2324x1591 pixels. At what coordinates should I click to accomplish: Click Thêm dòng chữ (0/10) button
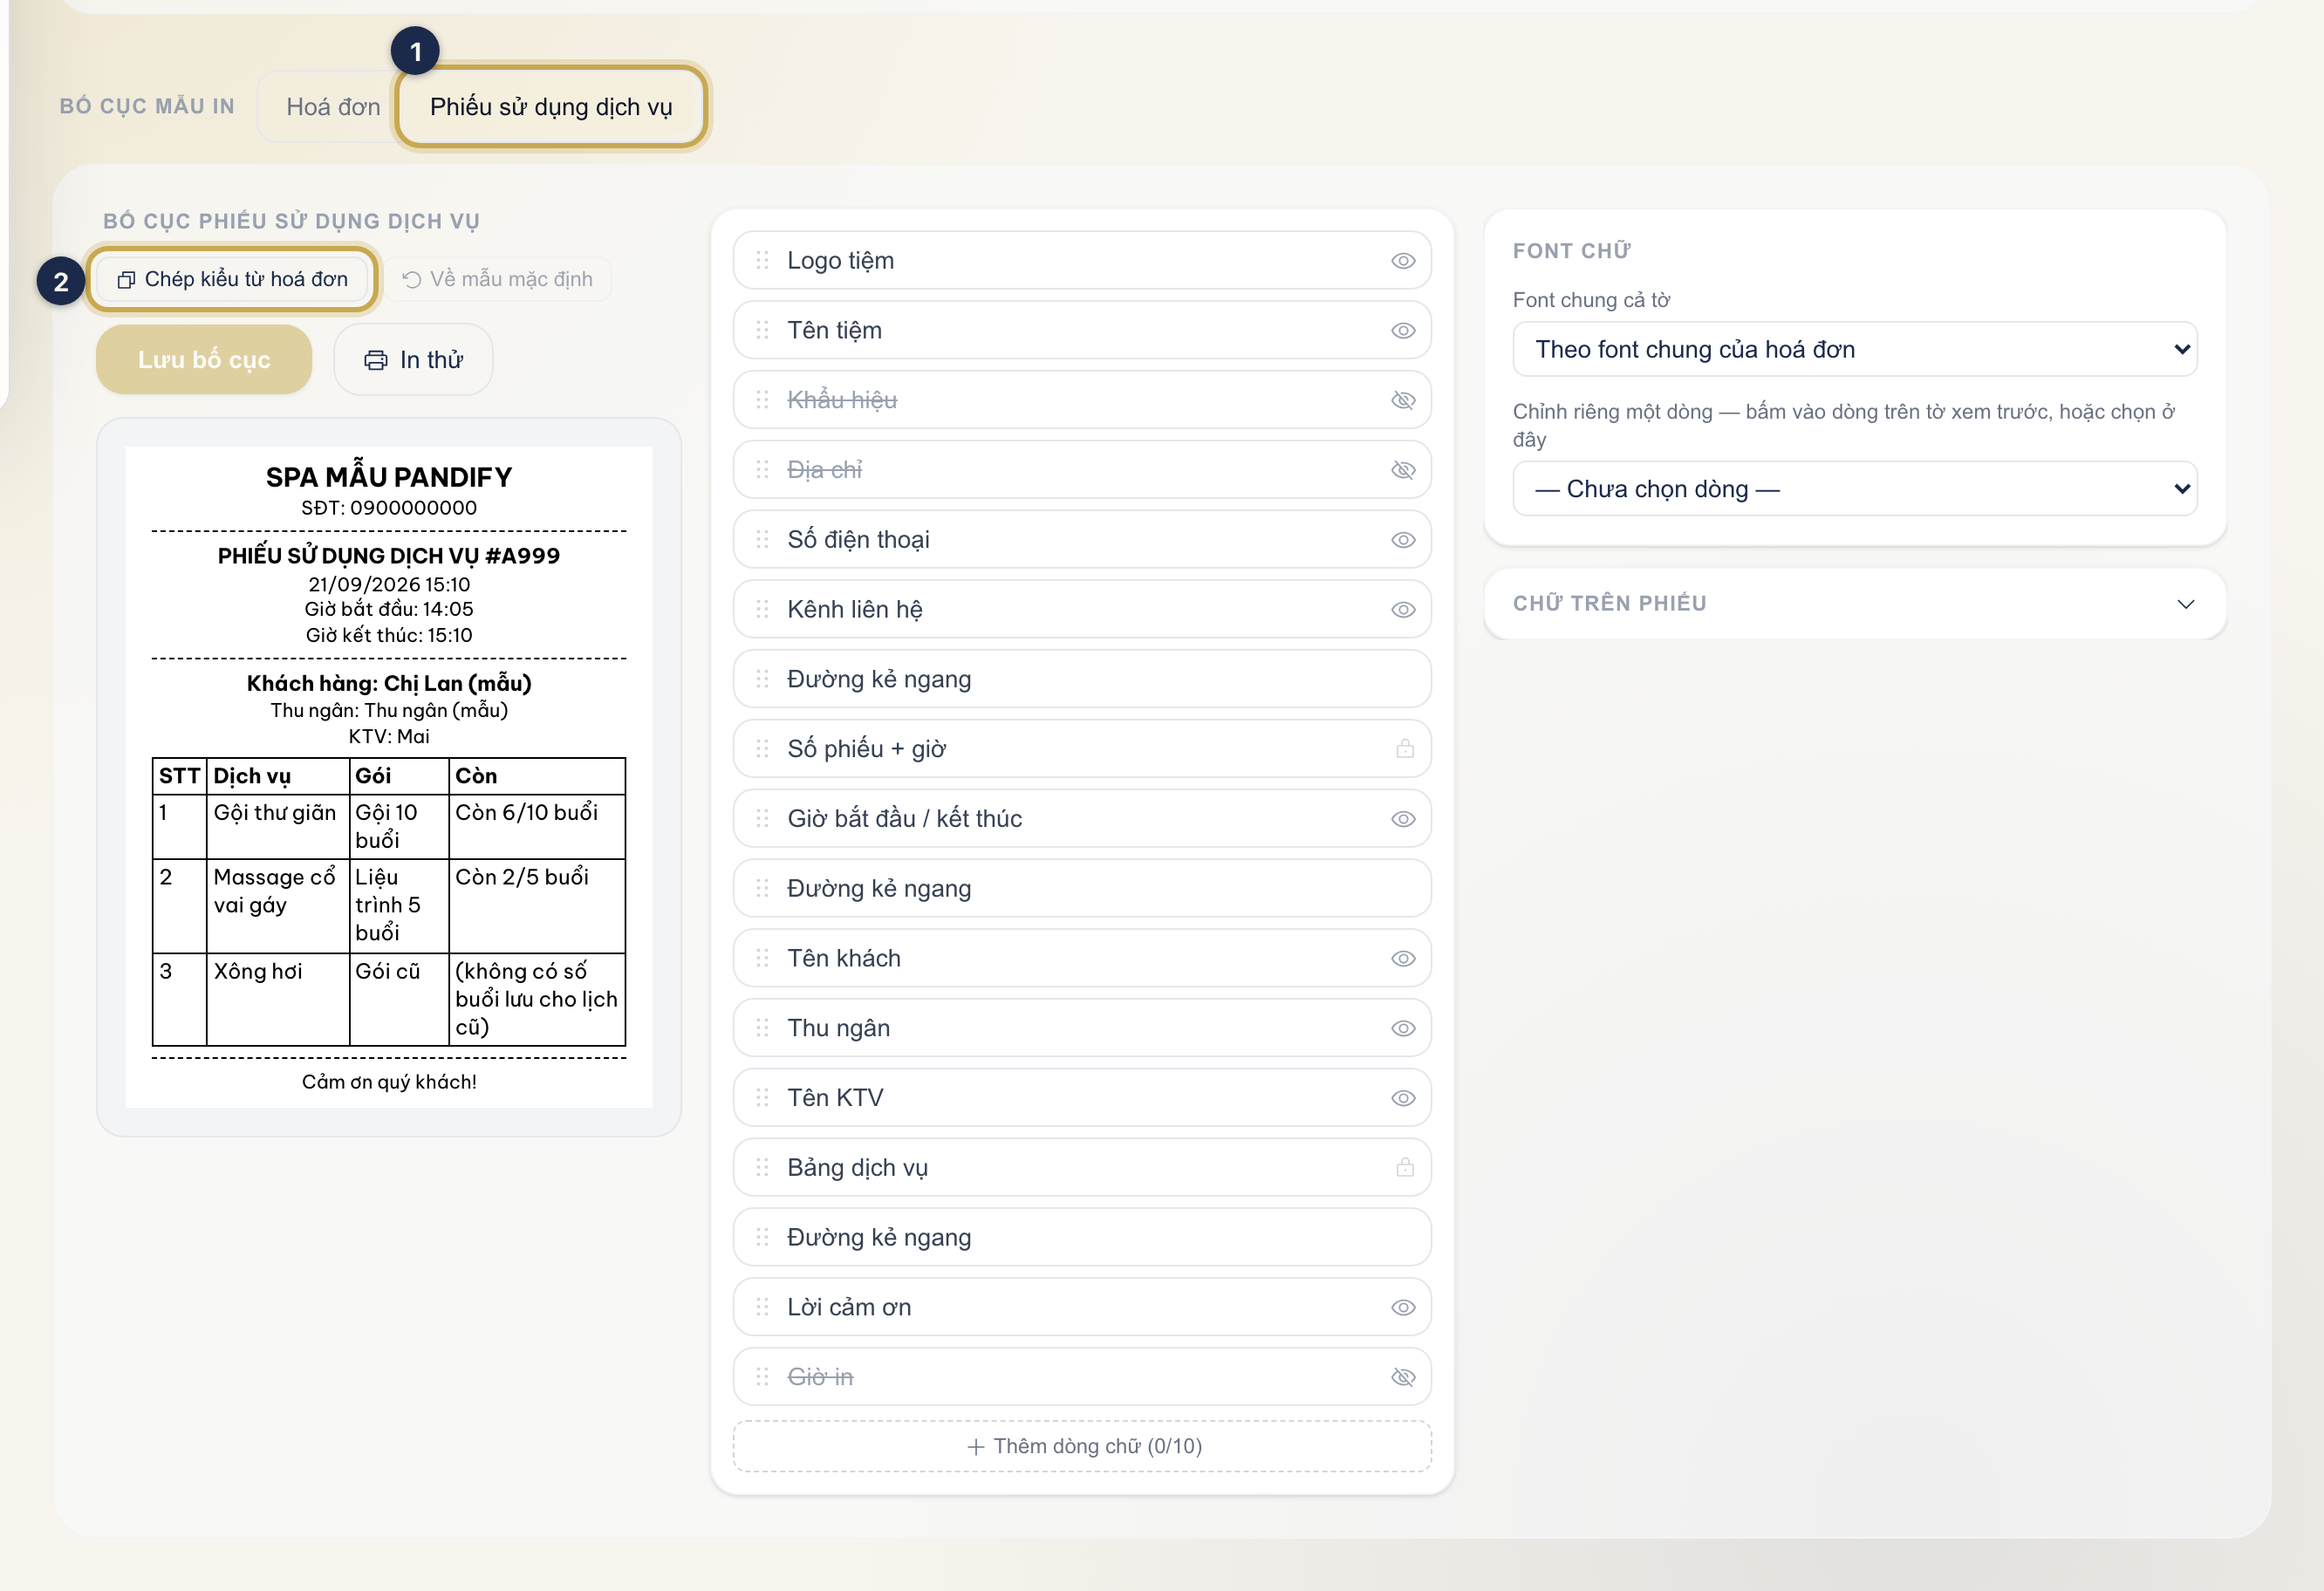point(1082,1446)
